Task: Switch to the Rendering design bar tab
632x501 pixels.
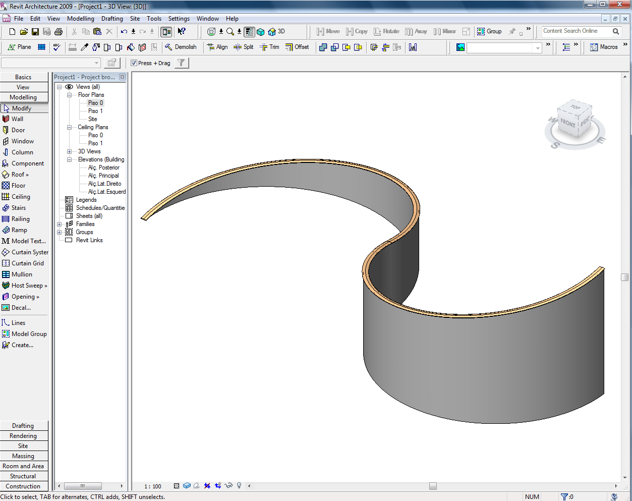Action: [23, 436]
